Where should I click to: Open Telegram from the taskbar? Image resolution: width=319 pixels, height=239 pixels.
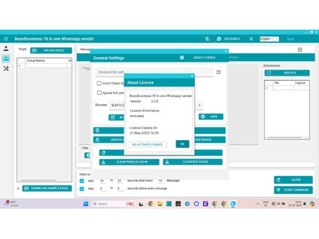coord(187,204)
